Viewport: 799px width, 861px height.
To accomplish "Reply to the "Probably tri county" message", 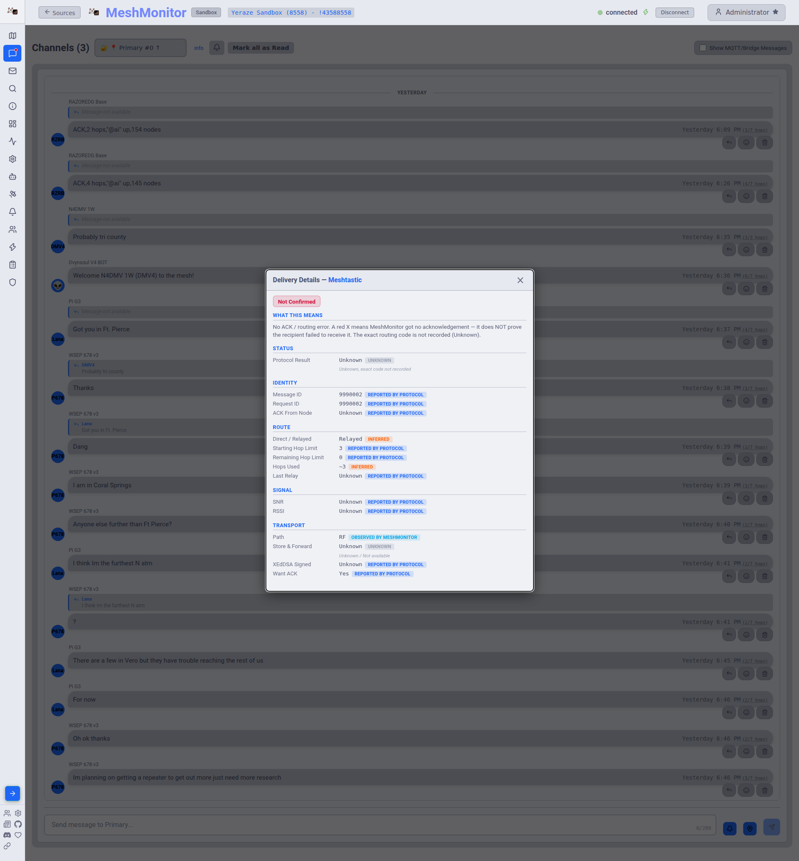I will tap(729, 250).
